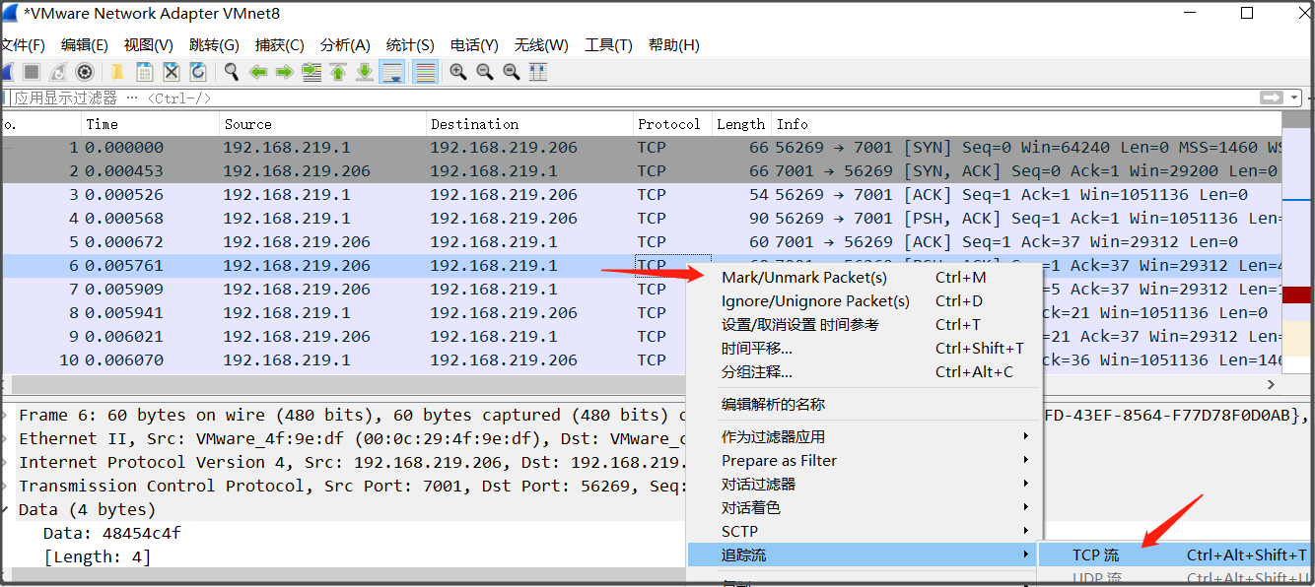Open the 帮助(H) menu
Image resolution: width=1315 pixels, height=587 pixels.
coord(674,45)
